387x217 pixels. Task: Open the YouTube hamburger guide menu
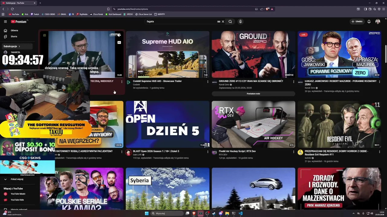coord(5,21)
